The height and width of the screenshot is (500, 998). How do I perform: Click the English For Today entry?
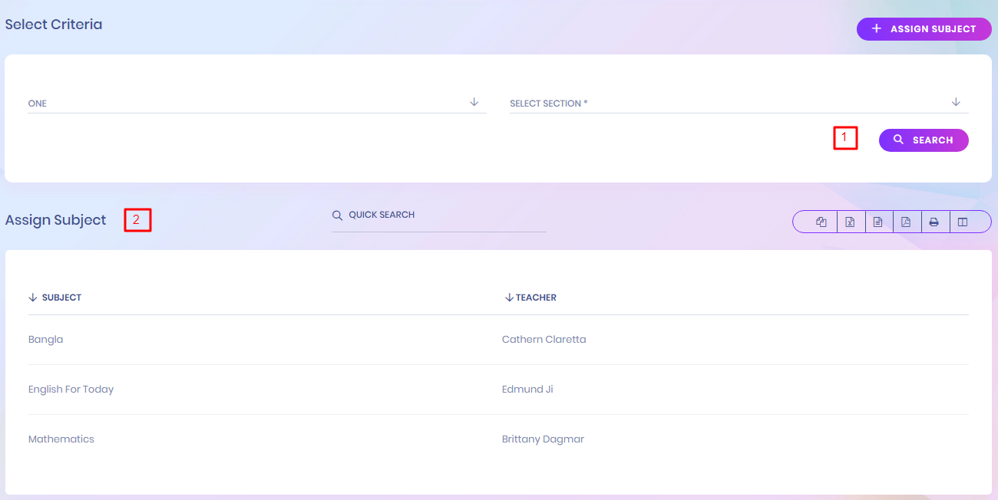tap(71, 390)
